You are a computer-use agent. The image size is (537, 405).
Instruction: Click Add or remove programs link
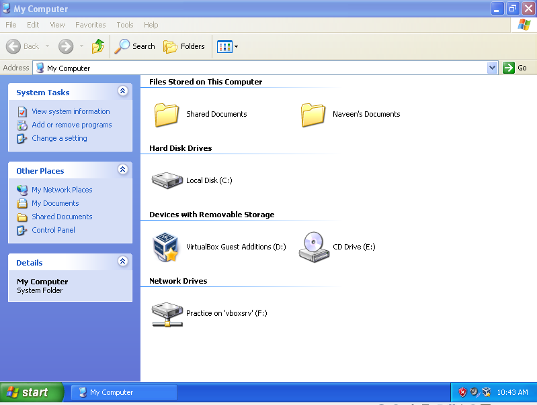tap(72, 125)
